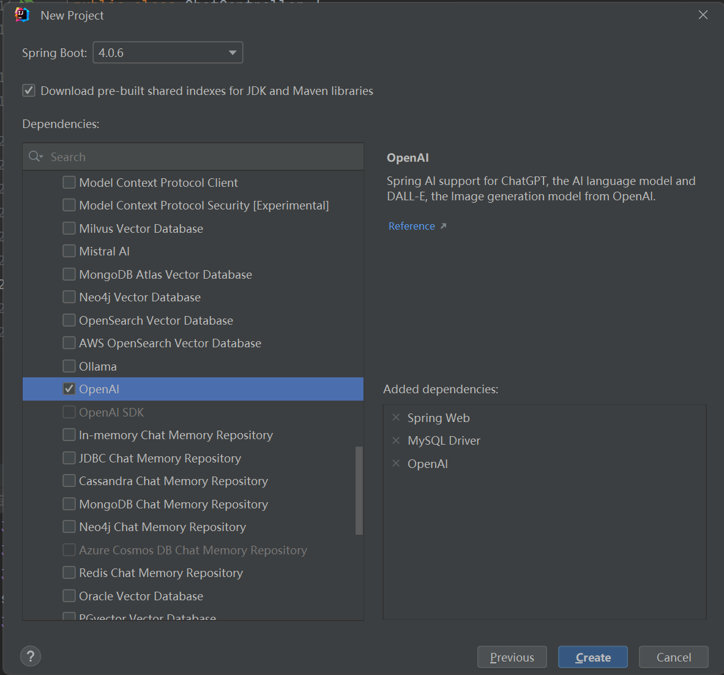
Task: Check Cassandra Chat Memory Repository
Action: (x=69, y=481)
